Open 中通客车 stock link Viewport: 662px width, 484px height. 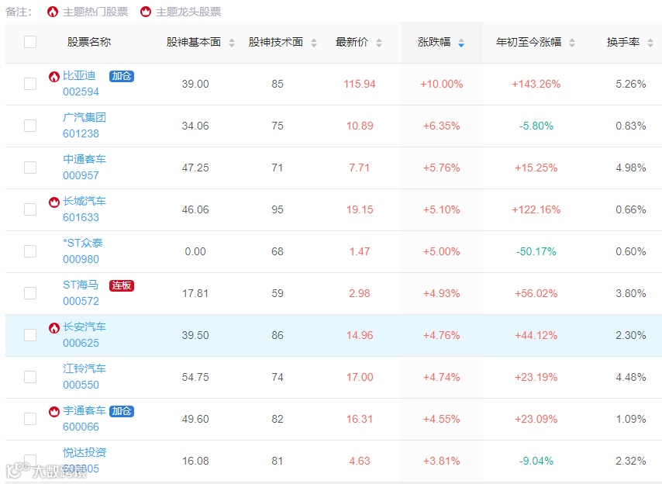84,159
